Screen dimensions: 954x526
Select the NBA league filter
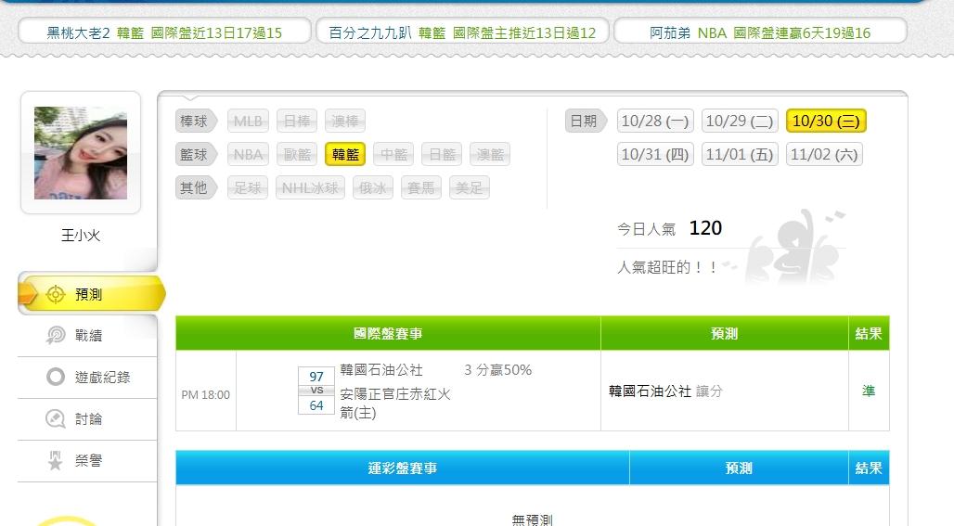click(248, 154)
